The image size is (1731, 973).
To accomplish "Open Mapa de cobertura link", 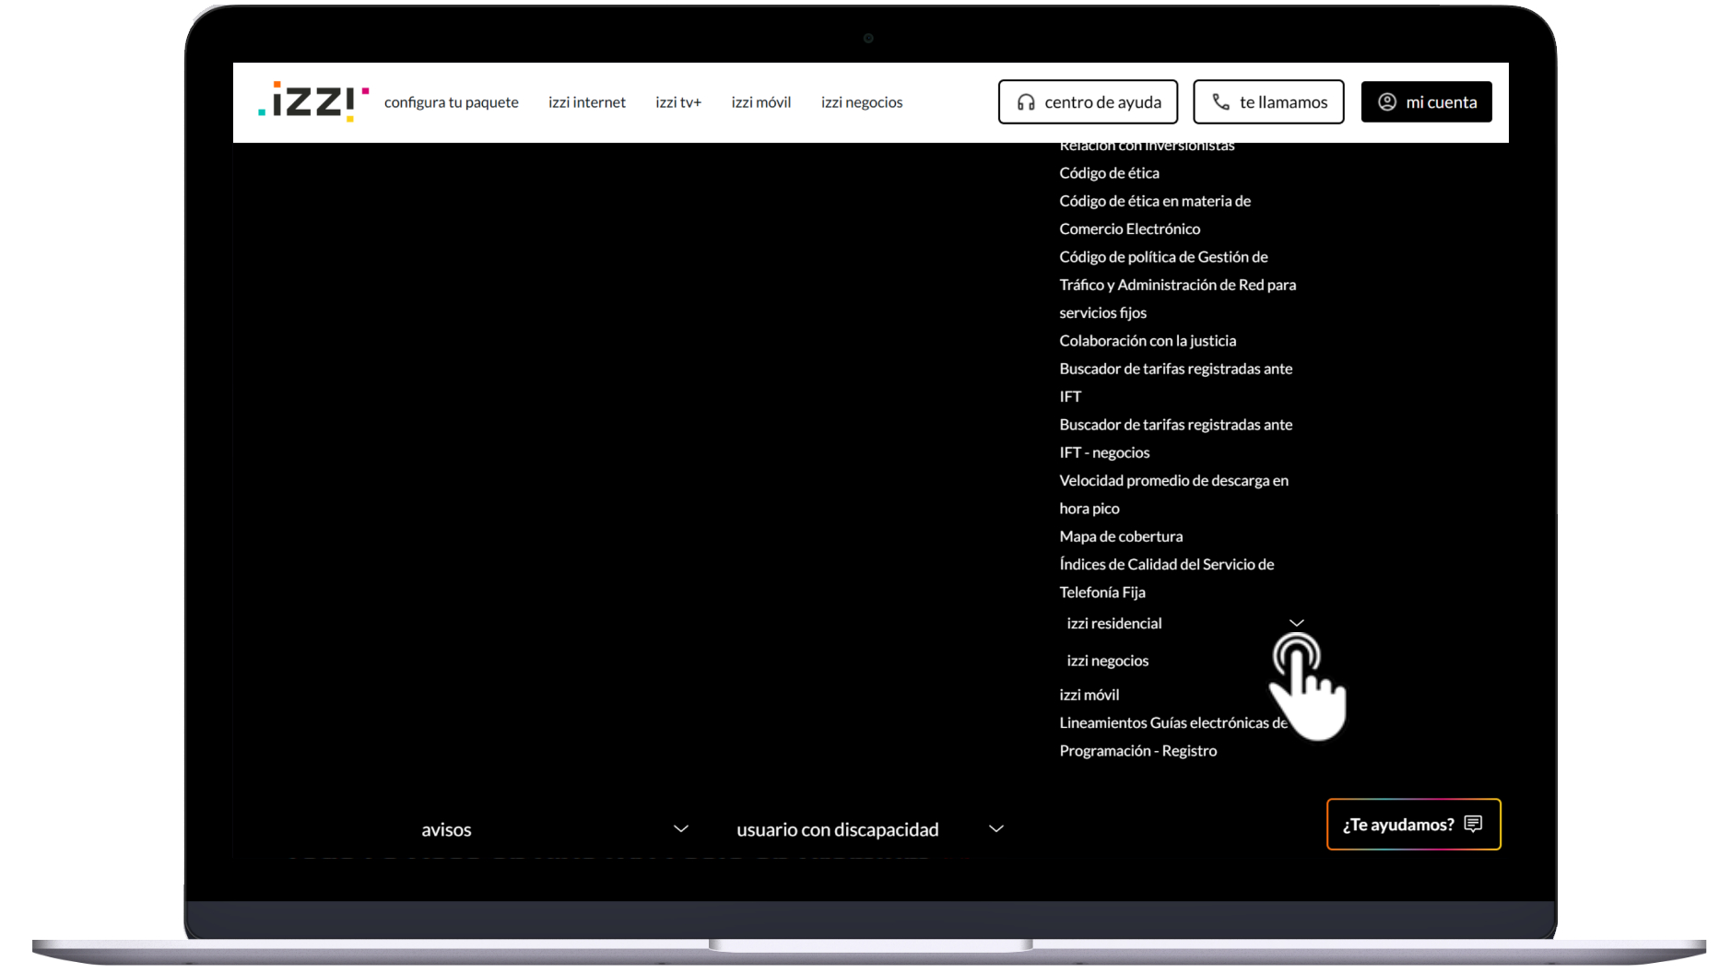I will pyautogui.click(x=1121, y=536).
